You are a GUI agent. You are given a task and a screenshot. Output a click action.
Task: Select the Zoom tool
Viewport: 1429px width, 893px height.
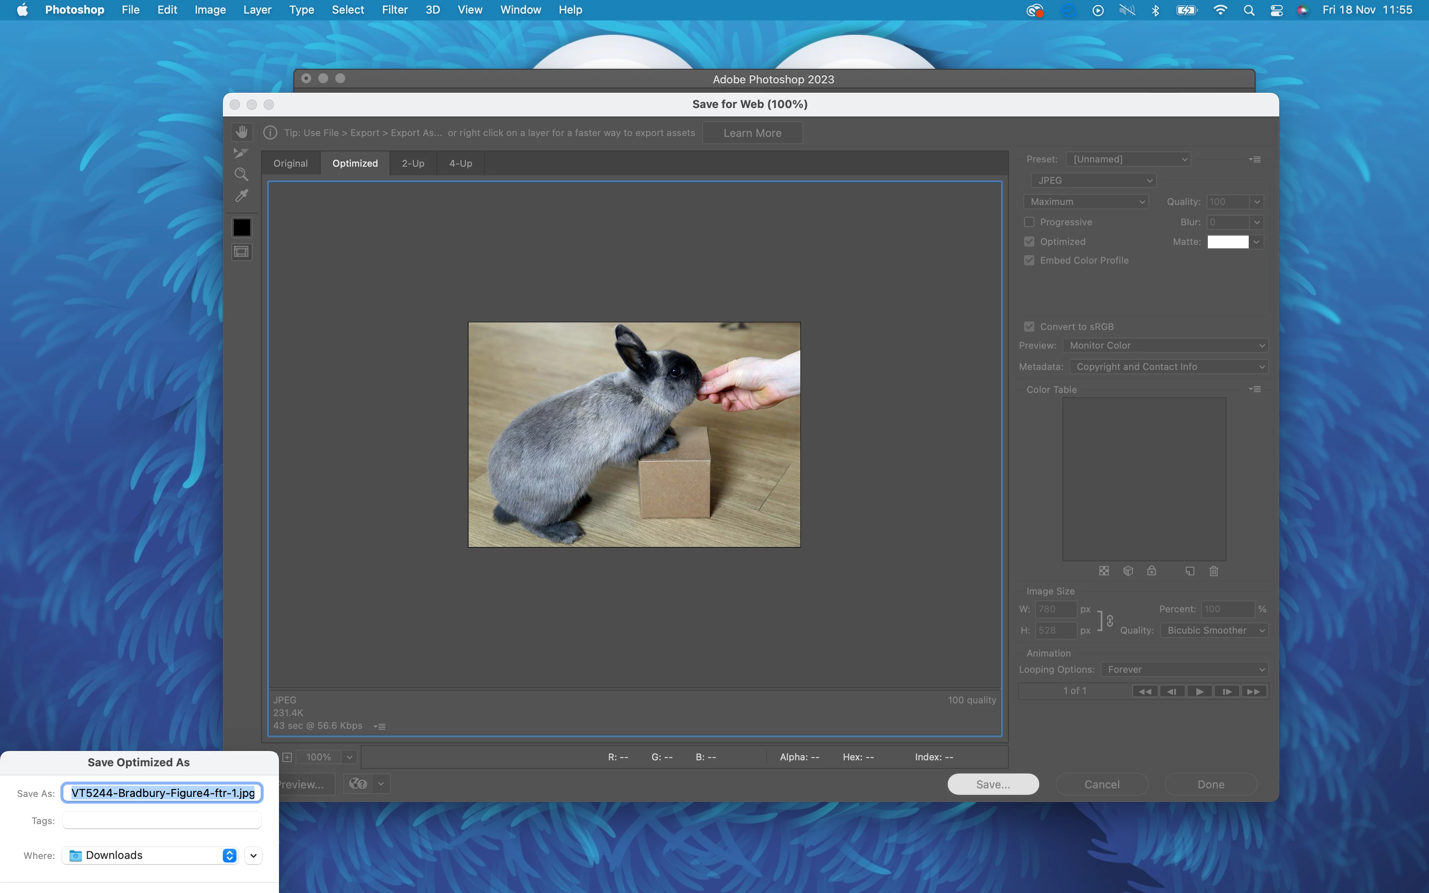coord(241,175)
